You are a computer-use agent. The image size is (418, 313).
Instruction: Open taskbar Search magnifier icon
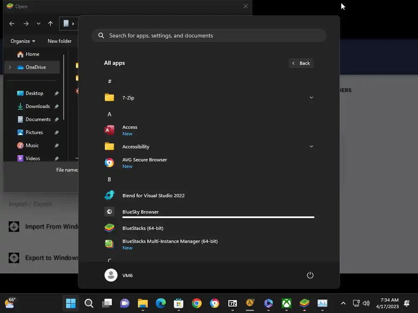[x=89, y=303]
